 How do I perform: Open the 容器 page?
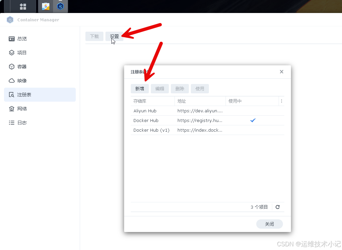tap(40, 67)
